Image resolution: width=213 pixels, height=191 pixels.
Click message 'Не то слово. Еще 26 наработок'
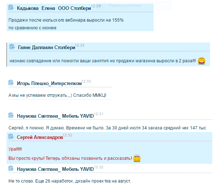pos(69,181)
